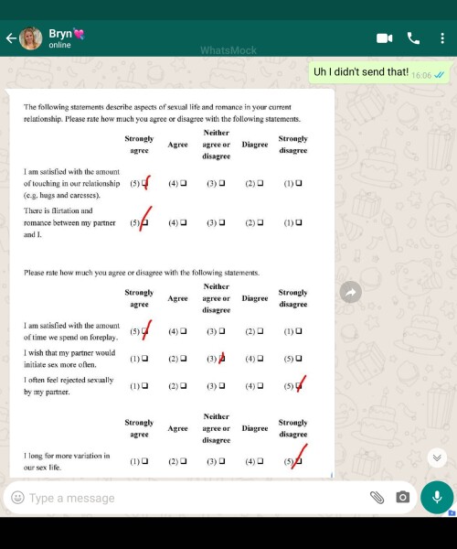Viewport: 457px width, 549px height.
Task: Open the attachment paperclip menu
Action: (x=377, y=497)
